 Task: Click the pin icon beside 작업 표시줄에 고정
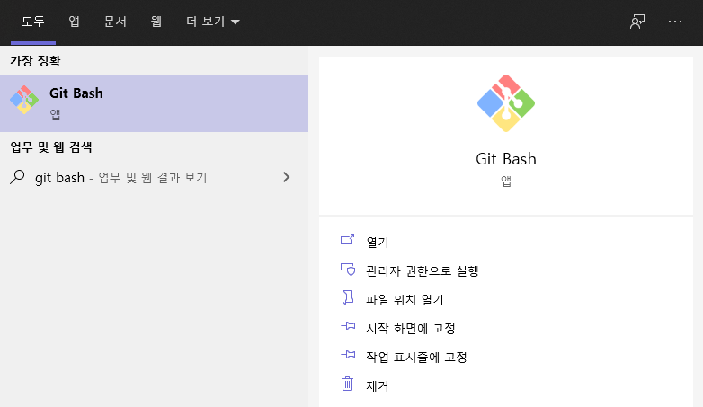click(x=348, y=355)
